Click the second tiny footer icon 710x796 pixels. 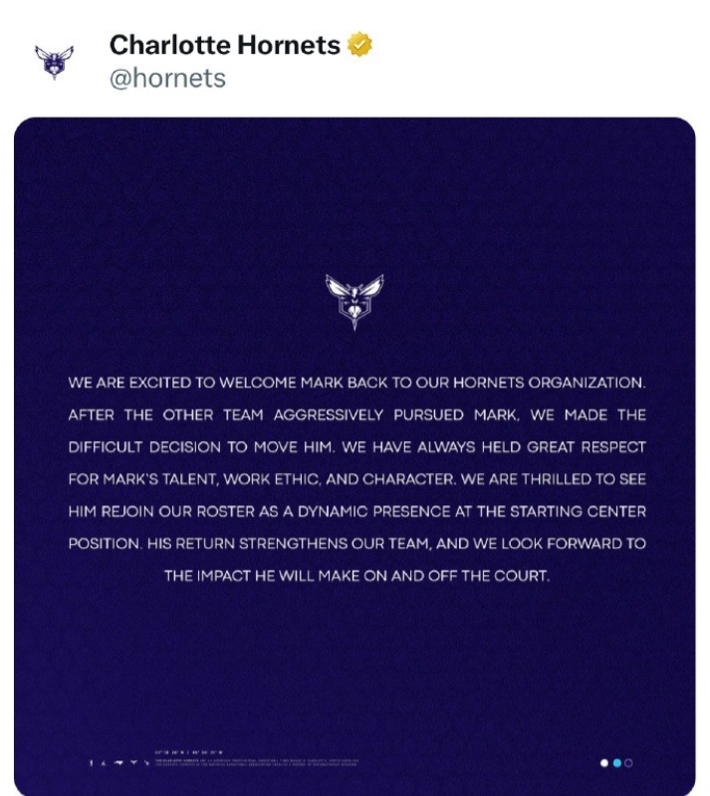point(105,763)
